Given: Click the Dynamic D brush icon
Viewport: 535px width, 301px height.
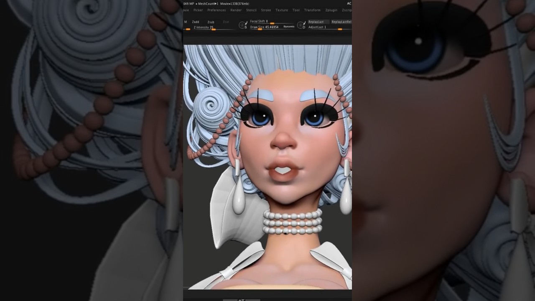Looking at the screenshot, I should coord(301,26).
